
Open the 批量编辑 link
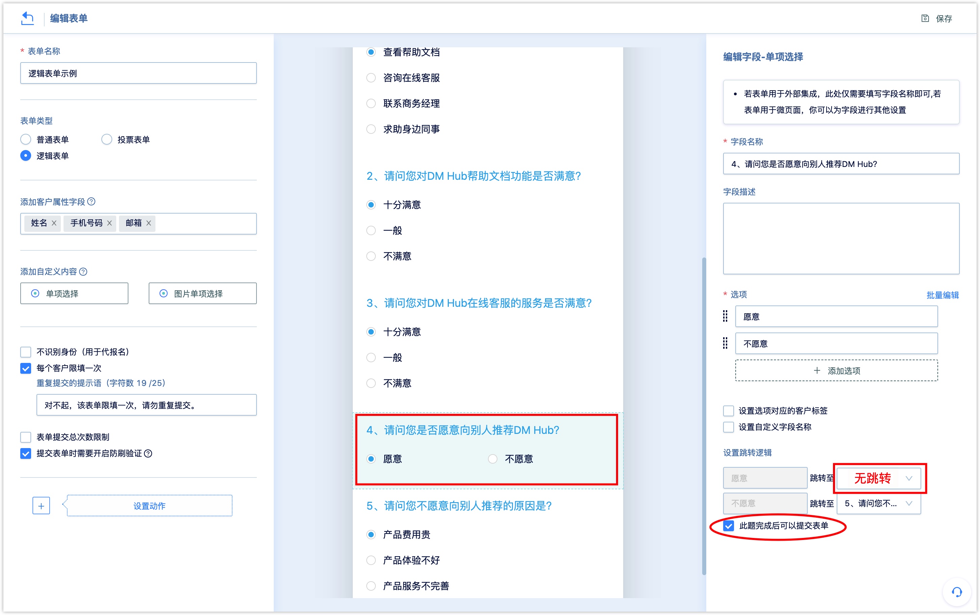click(942, 295)
